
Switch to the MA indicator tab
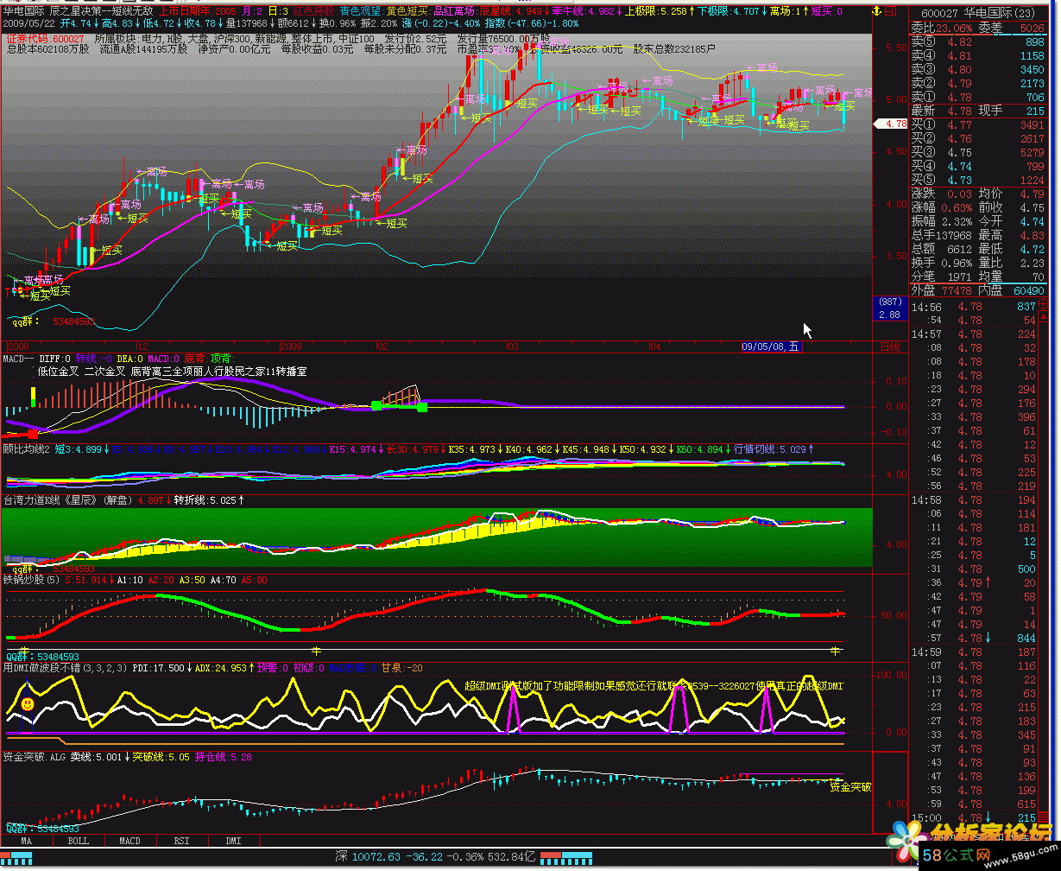[26, 840]
